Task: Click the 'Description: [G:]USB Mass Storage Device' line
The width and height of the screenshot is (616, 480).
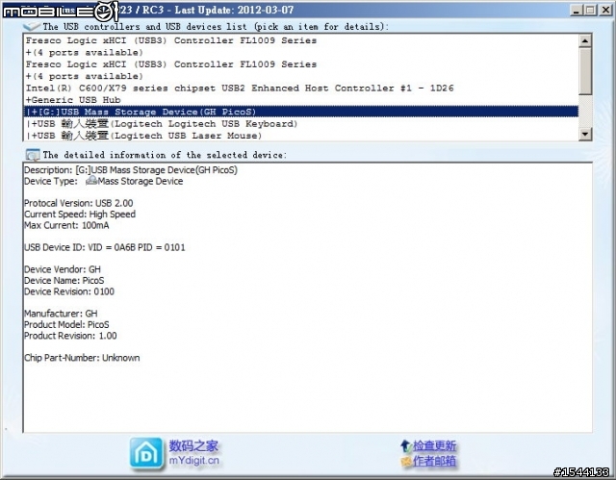Action: [x=131, y=170]
